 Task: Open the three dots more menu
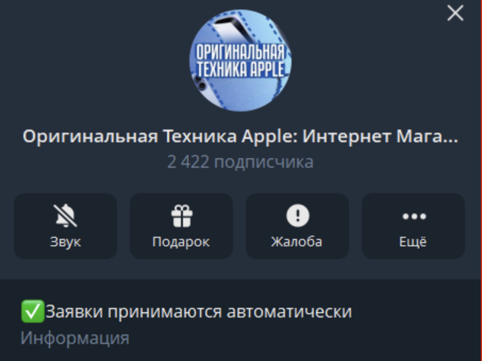(414, 216)
